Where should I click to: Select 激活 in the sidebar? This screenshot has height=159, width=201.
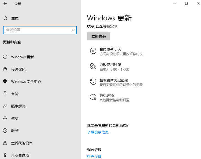pyautogui.click(x=15, y=131)
